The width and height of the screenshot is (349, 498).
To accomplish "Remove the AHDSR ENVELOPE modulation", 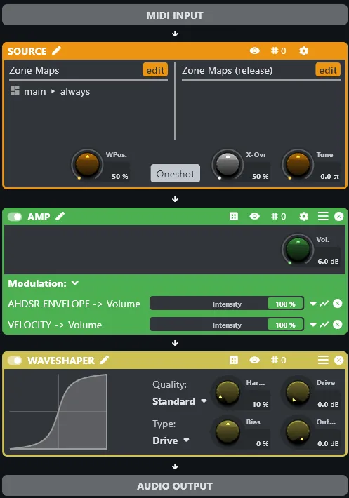I will pos(338,303).
